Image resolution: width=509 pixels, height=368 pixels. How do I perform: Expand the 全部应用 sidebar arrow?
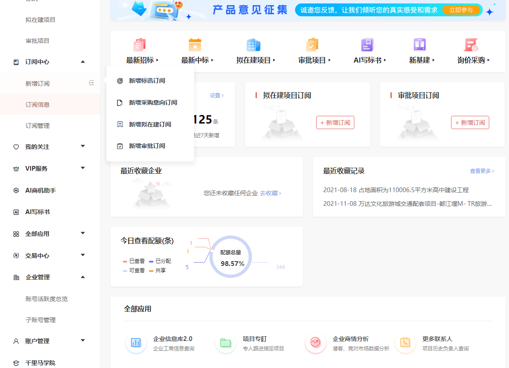[x=83, y=233]
